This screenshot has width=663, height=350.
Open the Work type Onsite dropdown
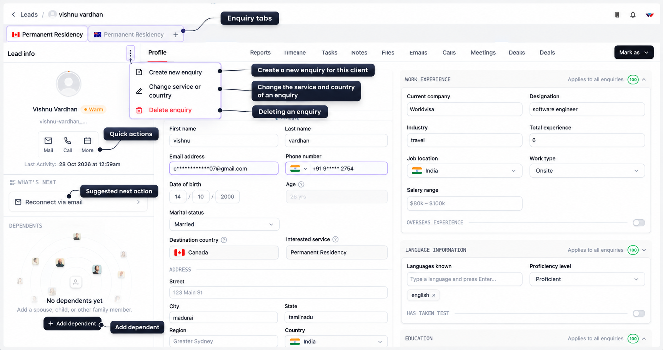point(587,171)
